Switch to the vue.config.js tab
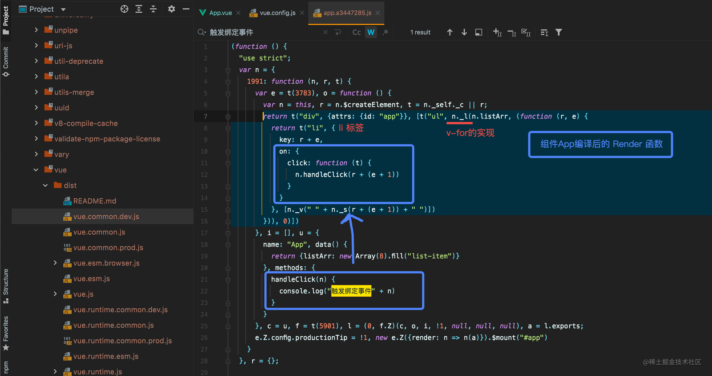Viewport: 712px width, 376px height. pos(277,13)
